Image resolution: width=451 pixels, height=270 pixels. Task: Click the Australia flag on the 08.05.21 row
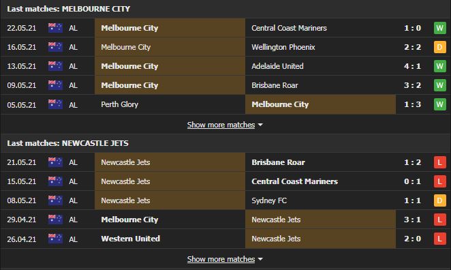pyautogui.click(x=55, y=200)
